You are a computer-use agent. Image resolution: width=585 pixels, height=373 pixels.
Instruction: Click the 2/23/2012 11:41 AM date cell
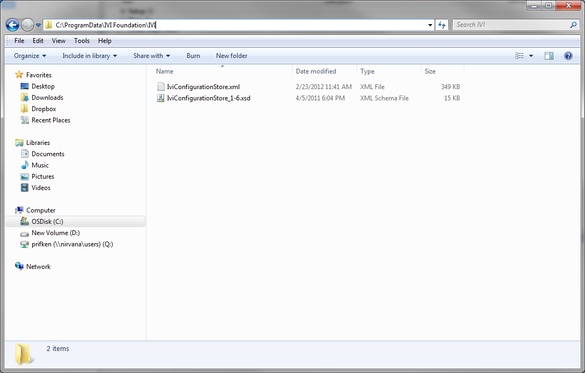[x=323, y=86]
